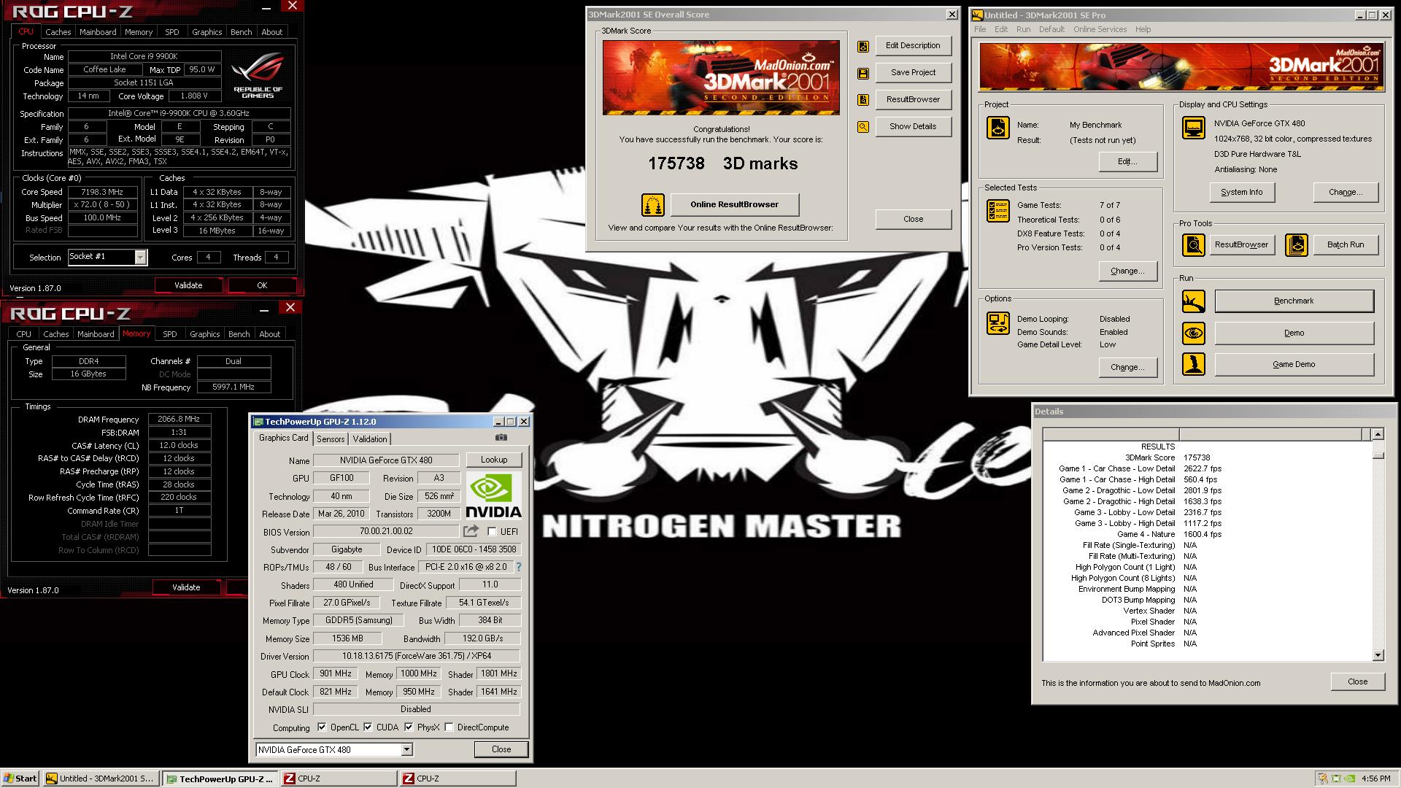Viewport: 1401px width, 788px height.
Task: Toggle the UEFI checkbox in GPU-Z
Action: coord(492,532)
